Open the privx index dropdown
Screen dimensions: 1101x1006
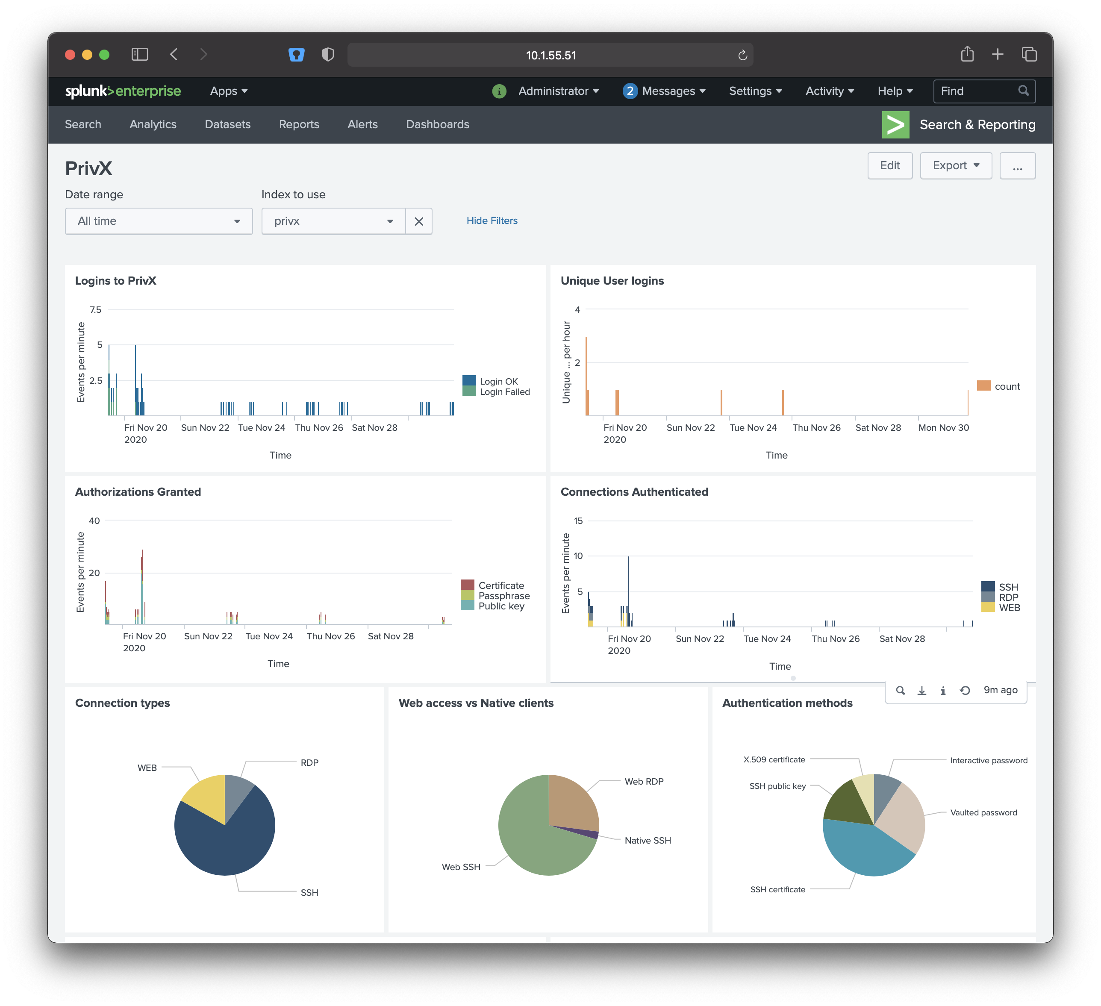(x=333, y=221)
